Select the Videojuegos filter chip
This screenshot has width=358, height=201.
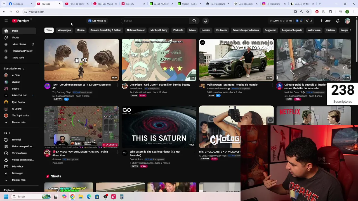pyautogui.click(x=64, y=30)
